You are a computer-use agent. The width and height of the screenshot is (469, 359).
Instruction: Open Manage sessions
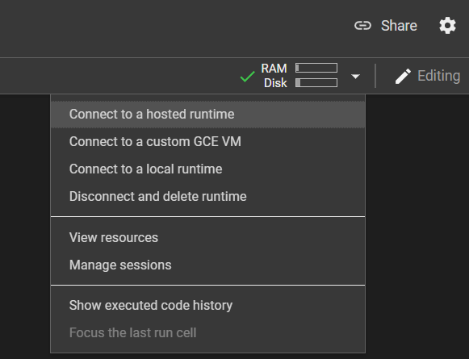[x=208, y=265]
